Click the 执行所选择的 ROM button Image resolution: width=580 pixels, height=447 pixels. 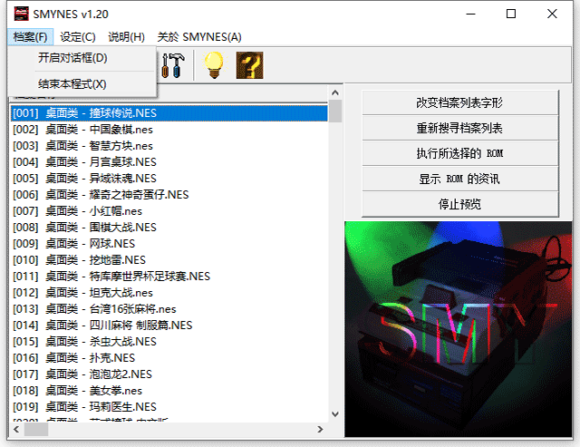(459, 153)
